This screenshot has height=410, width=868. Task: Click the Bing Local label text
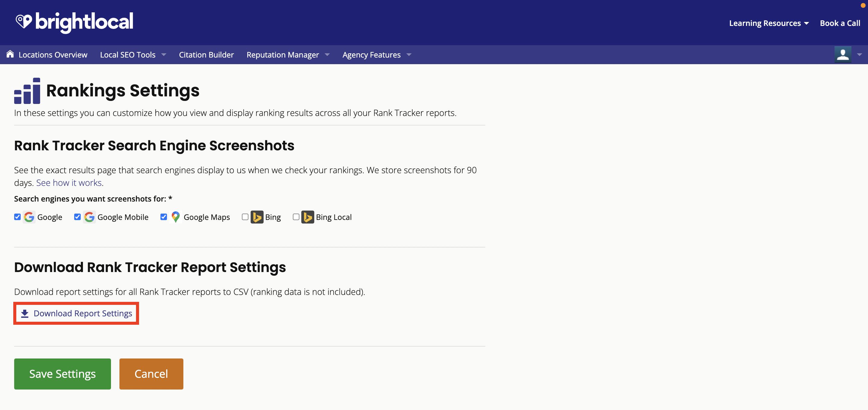click(334, 218)
